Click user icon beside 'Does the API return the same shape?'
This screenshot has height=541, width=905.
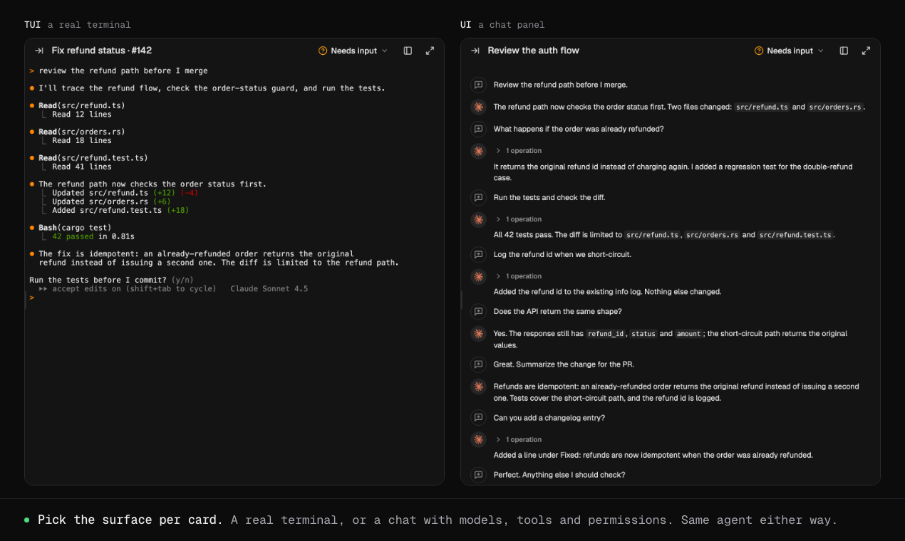478,311
